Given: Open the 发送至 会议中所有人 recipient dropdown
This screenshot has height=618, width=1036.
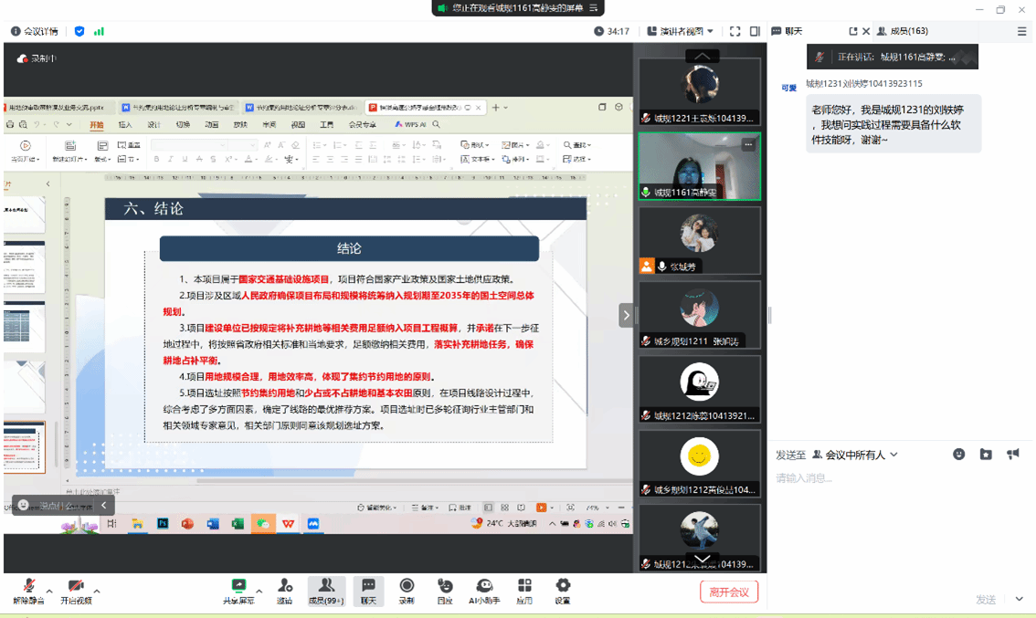Looking at the screenshot, I should (854, 455).
